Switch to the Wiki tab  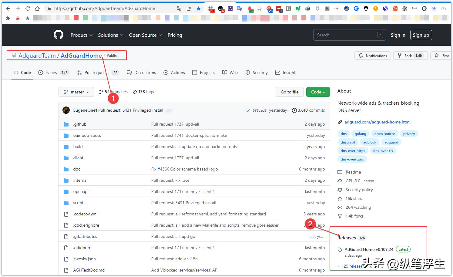(x=230, y=73)
